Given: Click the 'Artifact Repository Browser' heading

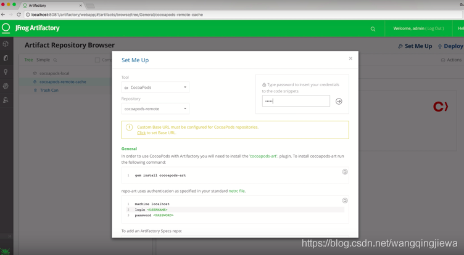Looking at the screenshot, I should pos(70,45).
